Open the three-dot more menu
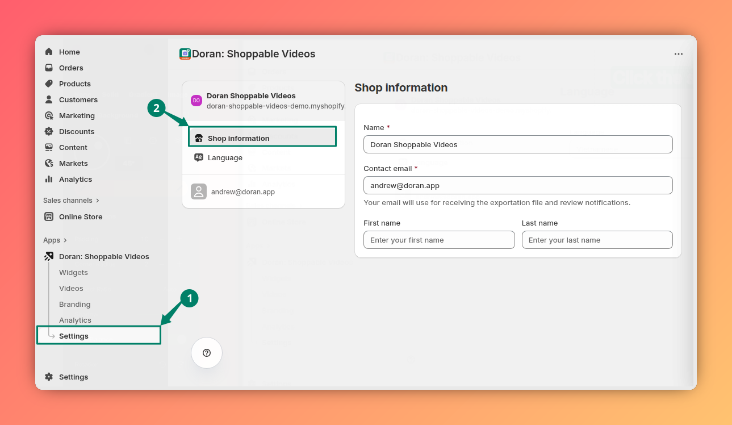The height and width of the screenshot is (425, 732). [679, 54]
